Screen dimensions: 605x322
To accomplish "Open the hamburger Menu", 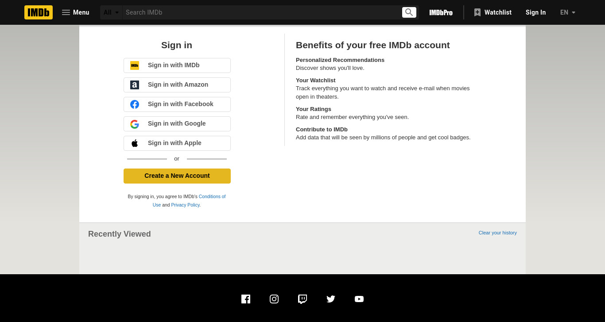I will [x=75, y=12].
